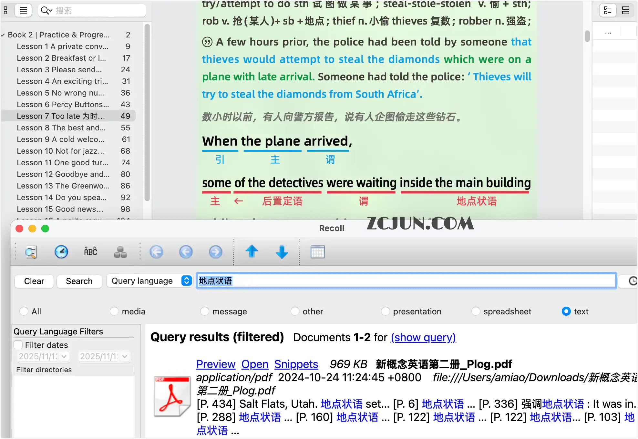638x439 pixels.
Task: Enable the Filter dates checkbox
Action: click(18, 345)
